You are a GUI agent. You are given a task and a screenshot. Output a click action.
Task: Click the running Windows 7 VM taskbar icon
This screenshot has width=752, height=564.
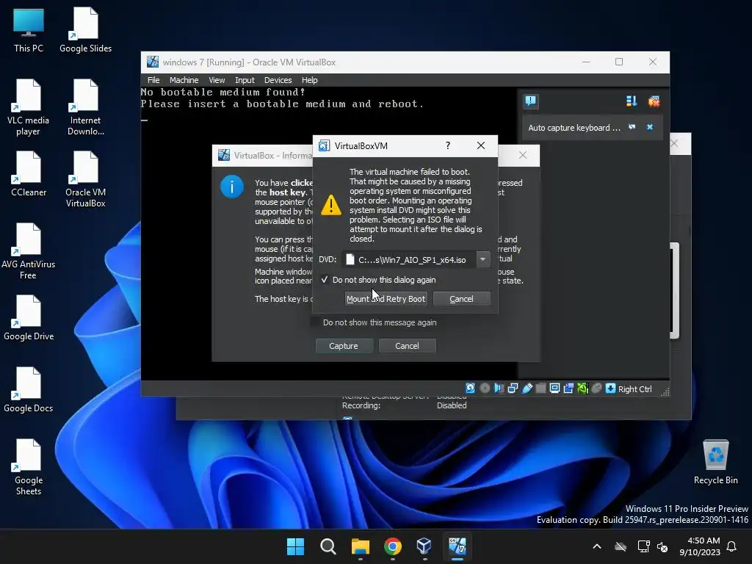(457, 546)
